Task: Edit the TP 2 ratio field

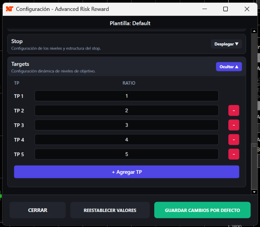Action: click(x=127, y=111)
